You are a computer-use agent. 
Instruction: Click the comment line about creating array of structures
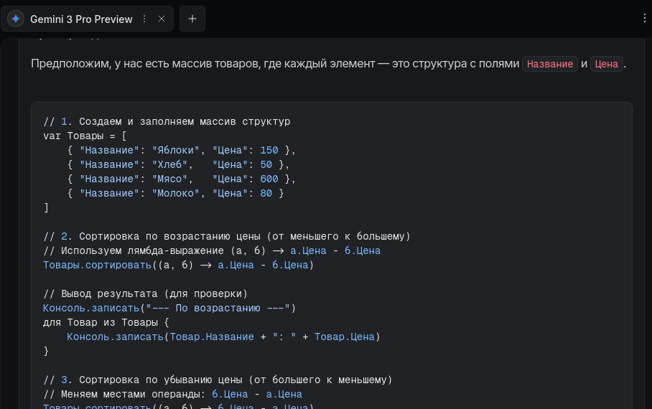point(167,122)
